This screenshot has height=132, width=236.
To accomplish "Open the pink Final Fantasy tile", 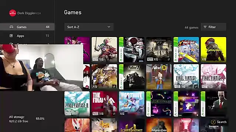I will [214, 77].
